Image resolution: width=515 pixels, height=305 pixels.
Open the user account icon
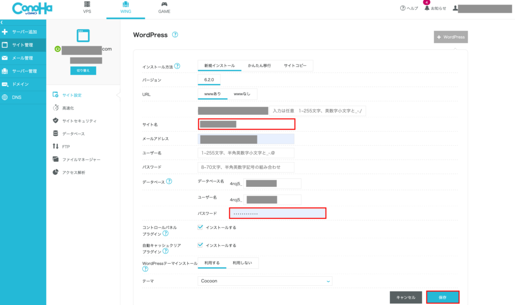tap(455, 8)
